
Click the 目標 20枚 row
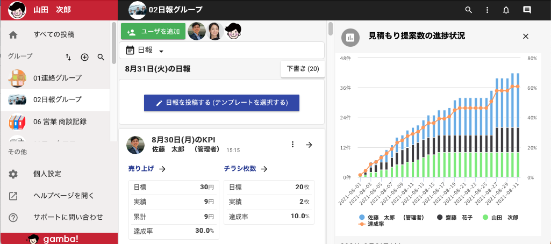(x=269, y=188)
